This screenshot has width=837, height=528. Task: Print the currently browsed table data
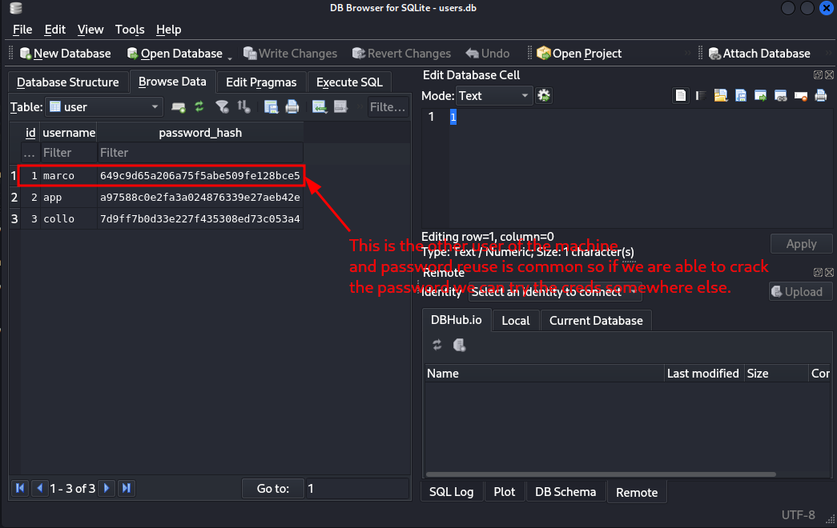(x=292, y=106)
